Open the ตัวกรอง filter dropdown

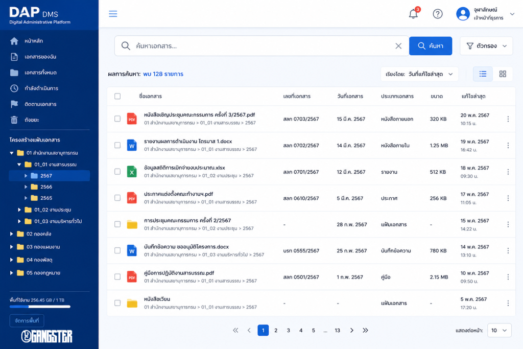point(486,45)
